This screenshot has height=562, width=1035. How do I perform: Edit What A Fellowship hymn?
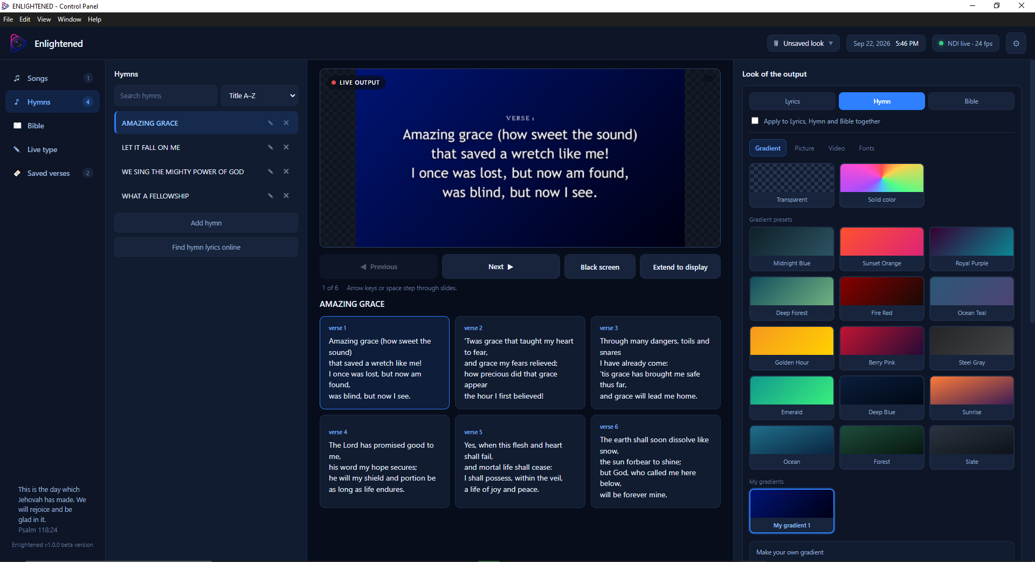click(x=271, y=196)
